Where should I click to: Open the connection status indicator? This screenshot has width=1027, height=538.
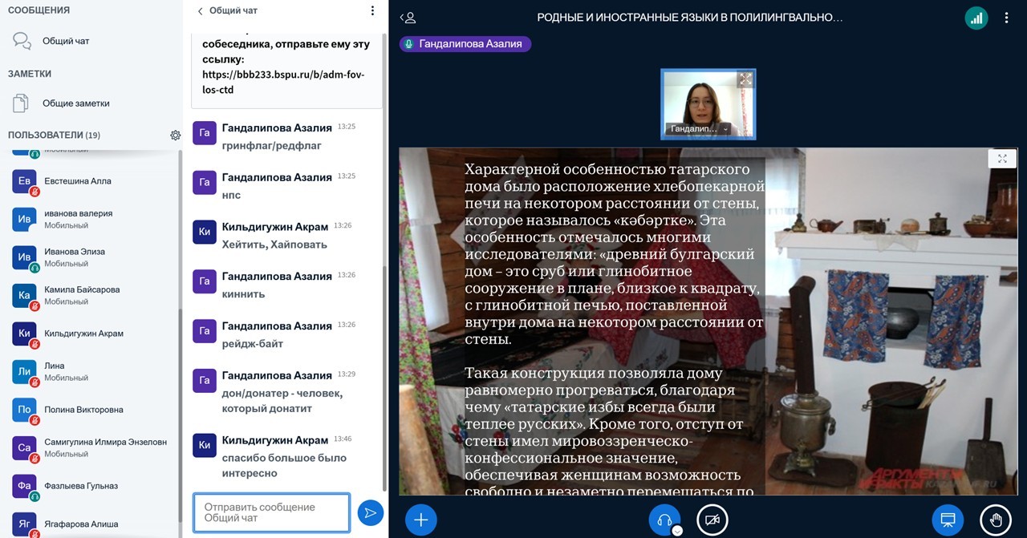pyautogui.click(x=976, y=18)
